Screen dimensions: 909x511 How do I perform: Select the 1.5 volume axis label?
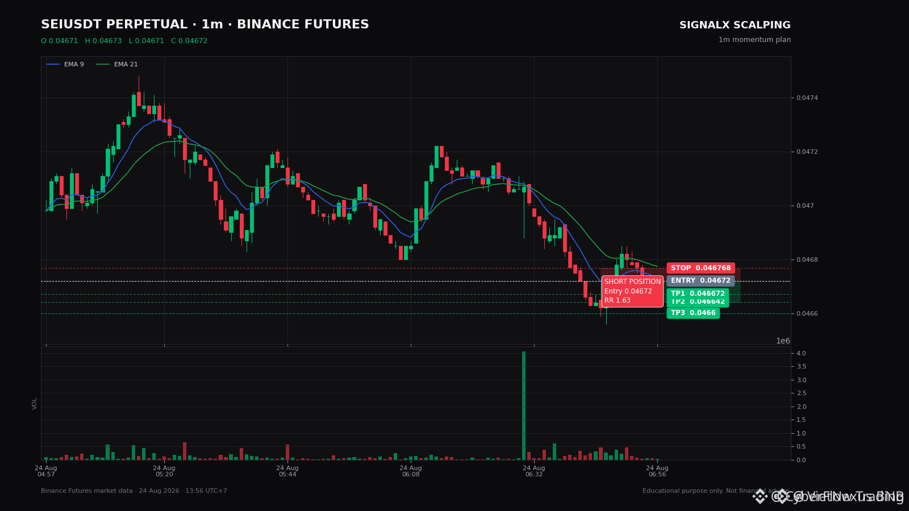(801, 420)
